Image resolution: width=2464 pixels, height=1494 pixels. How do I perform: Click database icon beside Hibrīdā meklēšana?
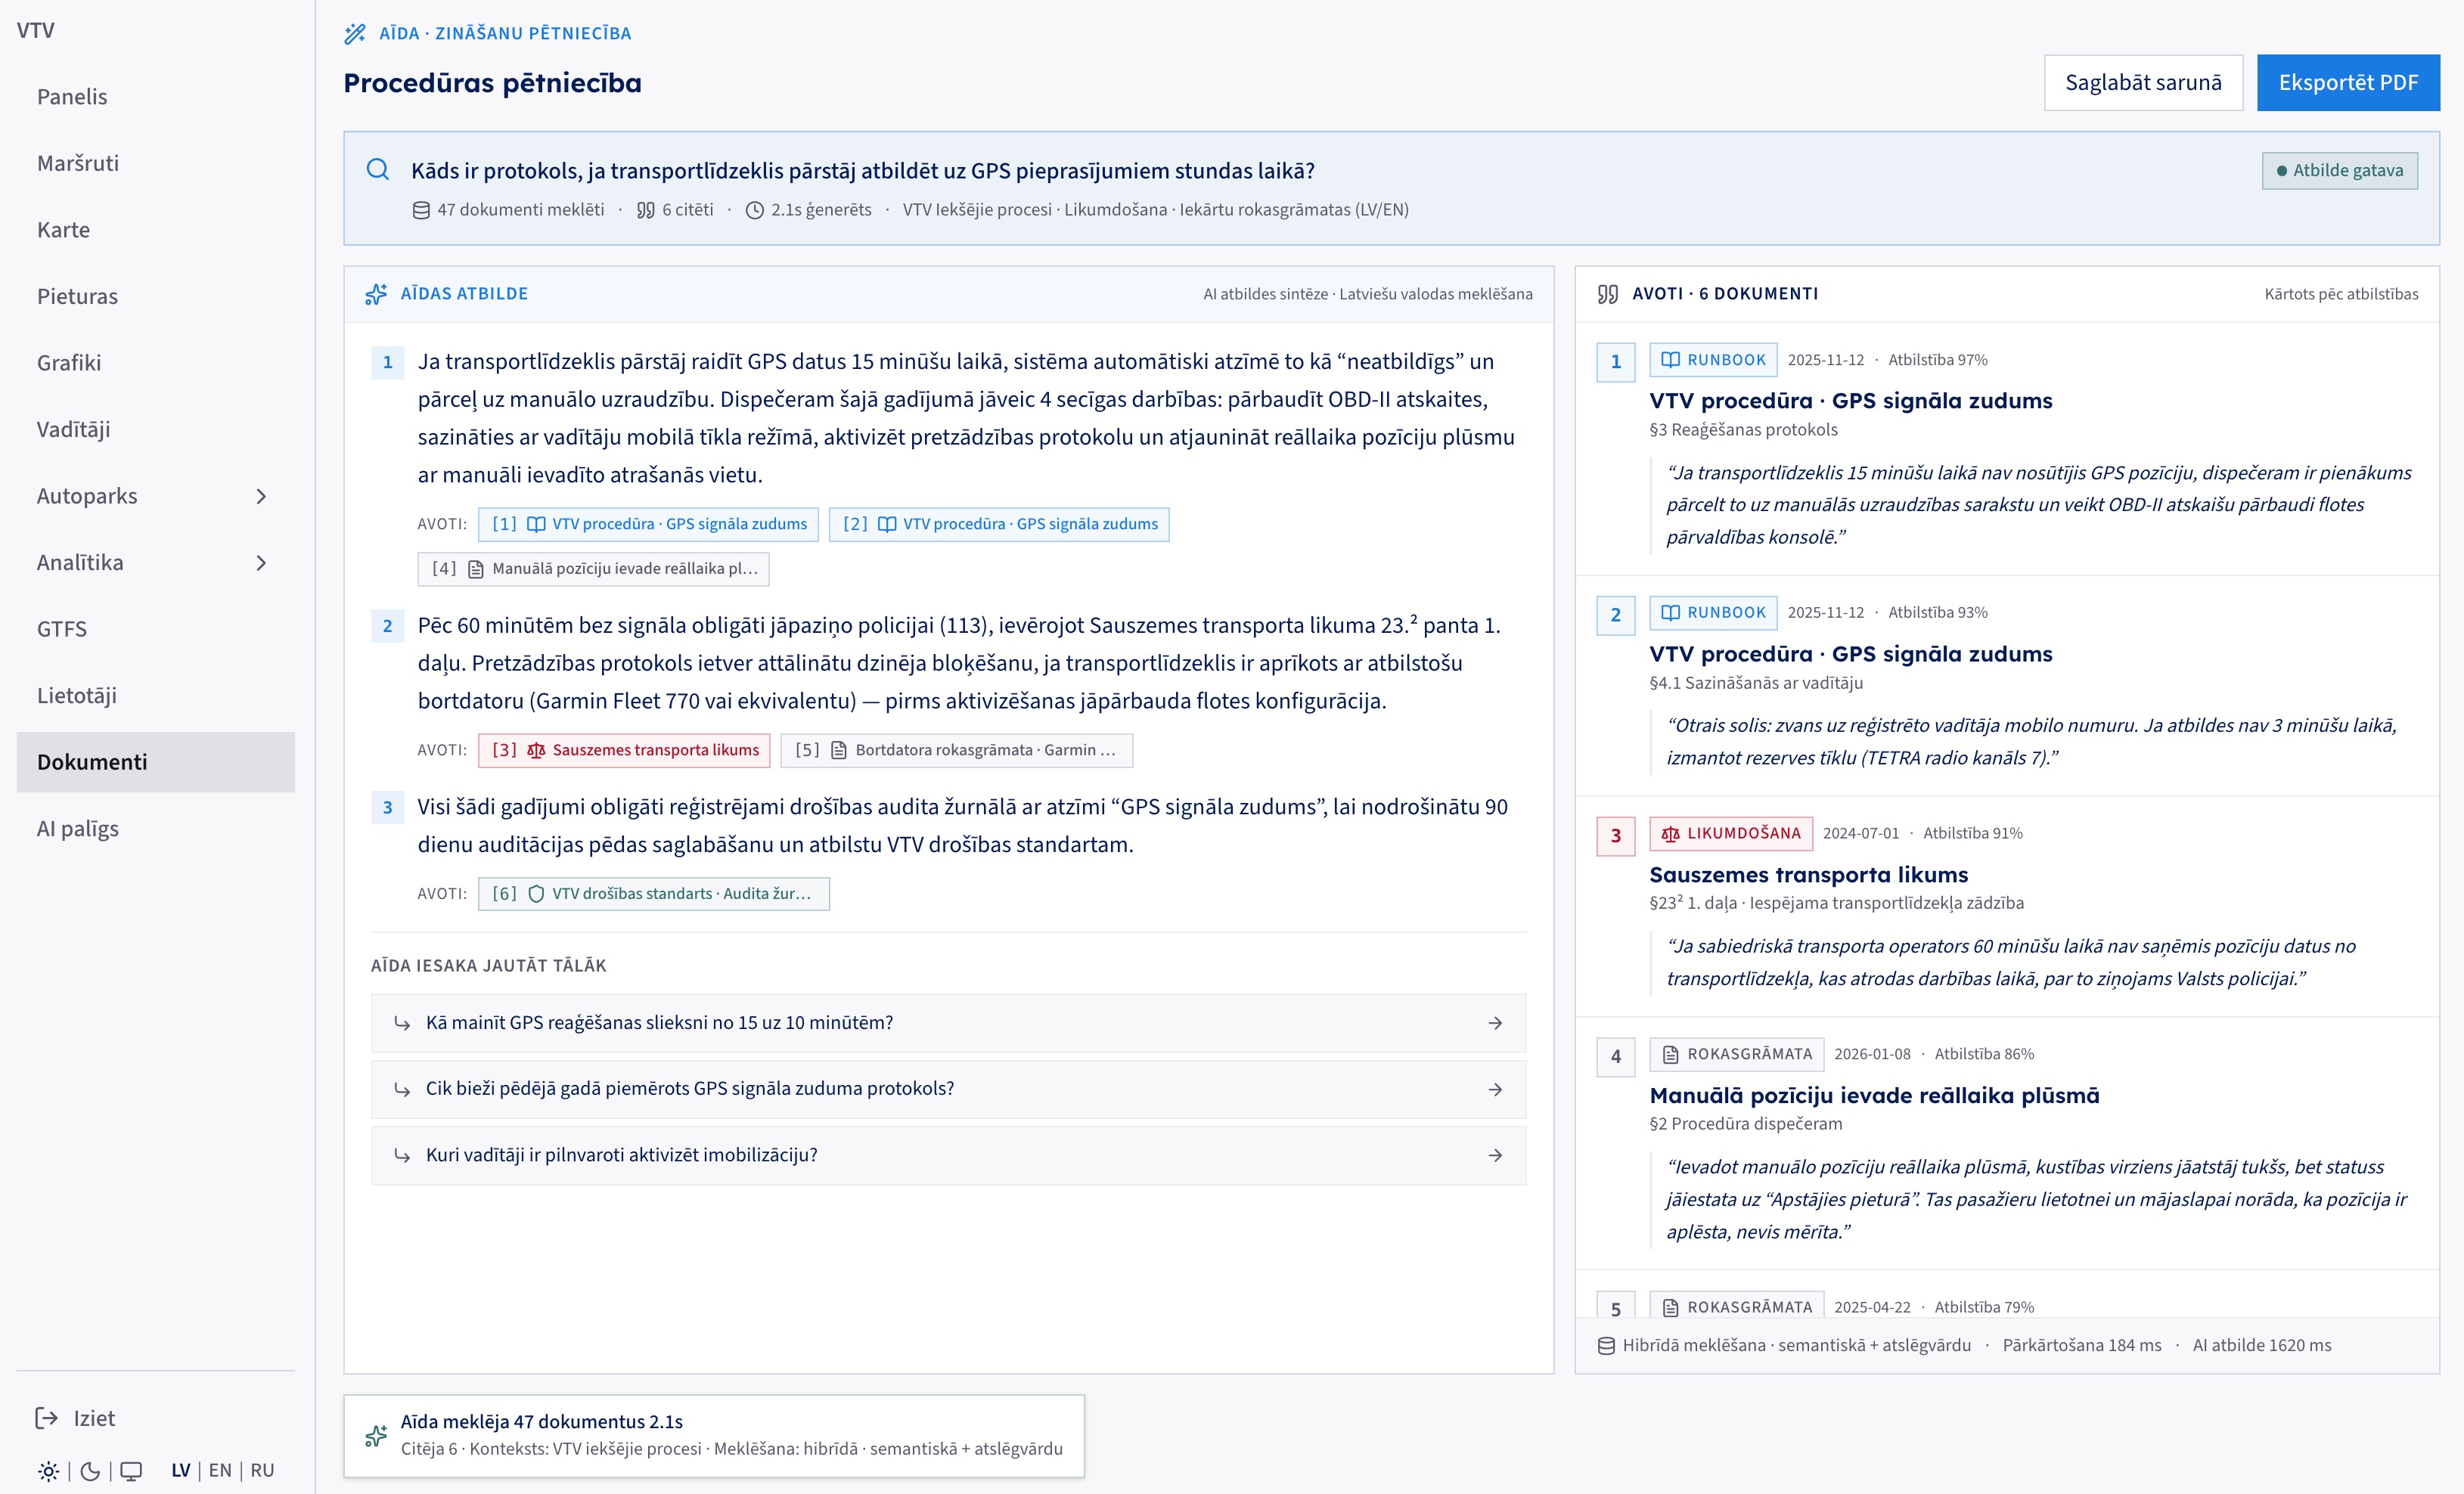[x=1606, y=1346]
